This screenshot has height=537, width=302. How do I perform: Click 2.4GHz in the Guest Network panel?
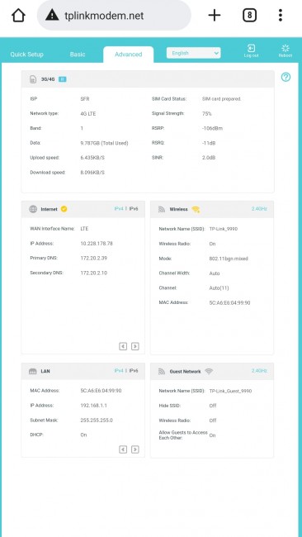pos(259,371)
